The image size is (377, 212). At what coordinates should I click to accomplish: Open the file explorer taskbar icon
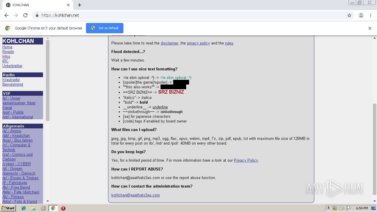(x=33, y=208)
